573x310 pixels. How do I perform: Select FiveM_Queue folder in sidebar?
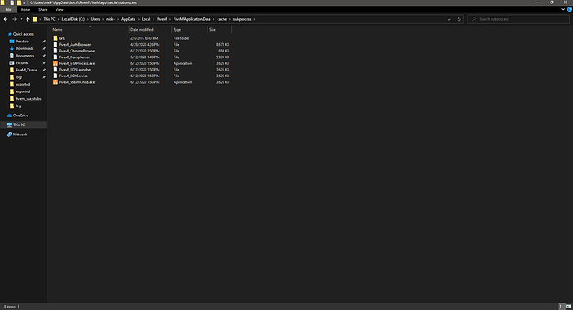(x=27, y=70)
